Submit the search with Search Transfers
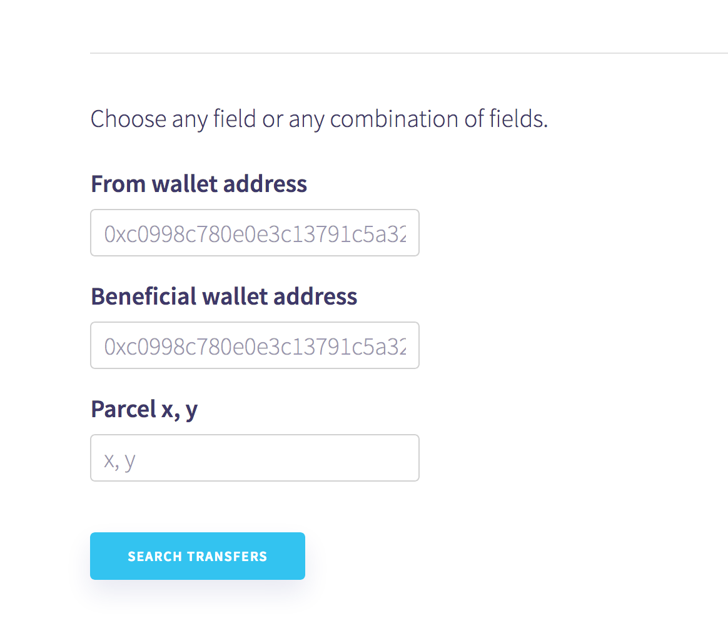 (197, 555)
